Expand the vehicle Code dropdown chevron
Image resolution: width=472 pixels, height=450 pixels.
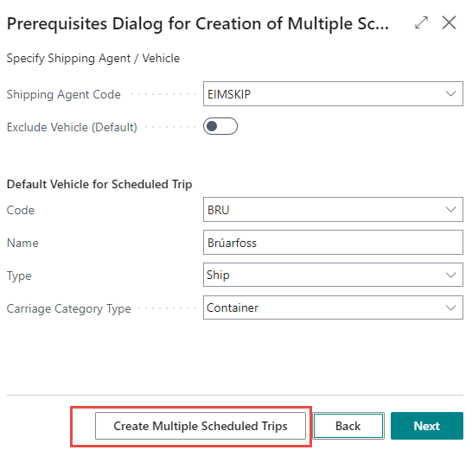[450, 210]
